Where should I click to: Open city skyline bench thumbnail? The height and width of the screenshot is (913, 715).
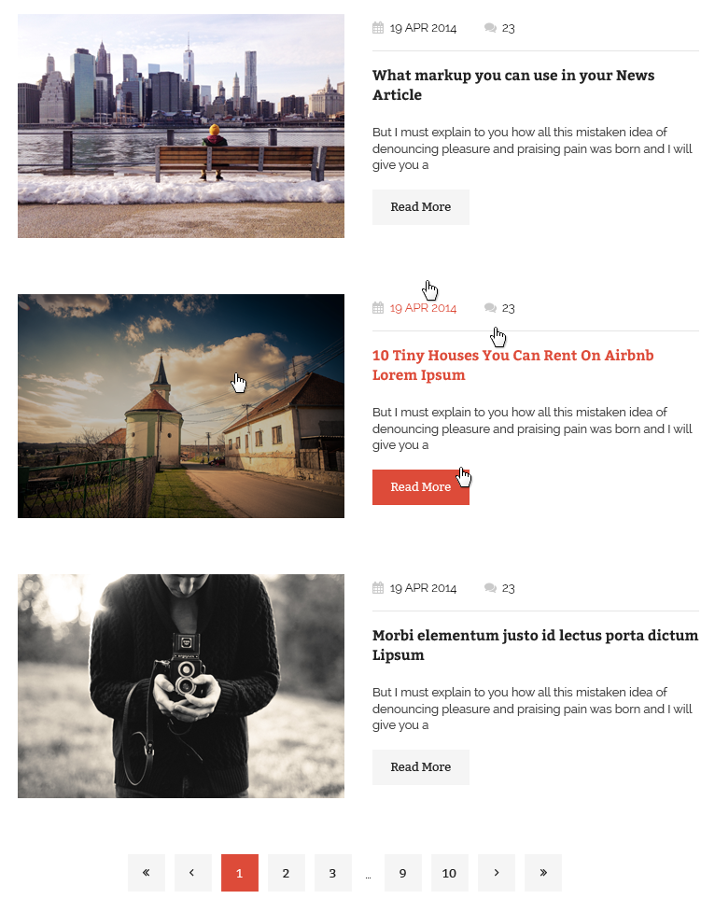click(181, 126)
